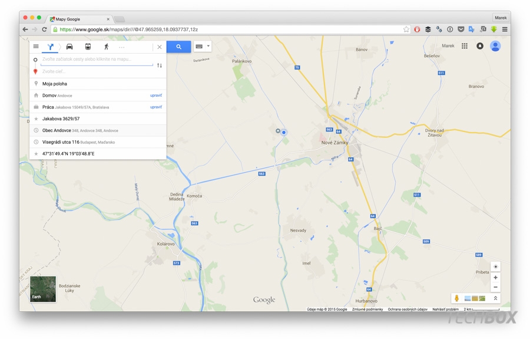Switch to the Mapy Google tab
Screen dimensions: 530x339
(x=79, y=19)
